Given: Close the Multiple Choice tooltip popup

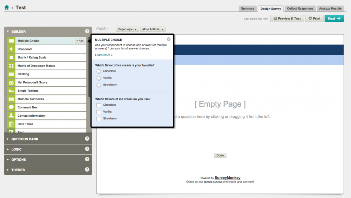Looking at the screenshot, I should point(169,39).
